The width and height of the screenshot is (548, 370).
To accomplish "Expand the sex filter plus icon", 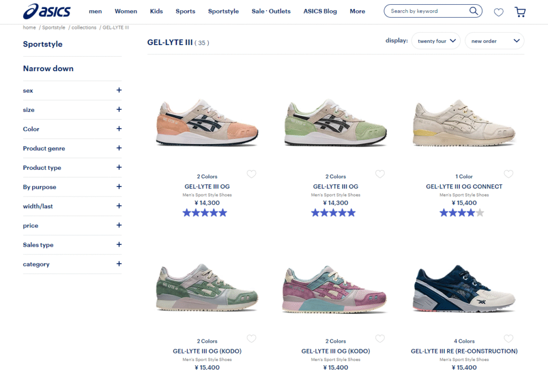I will 119,90.
